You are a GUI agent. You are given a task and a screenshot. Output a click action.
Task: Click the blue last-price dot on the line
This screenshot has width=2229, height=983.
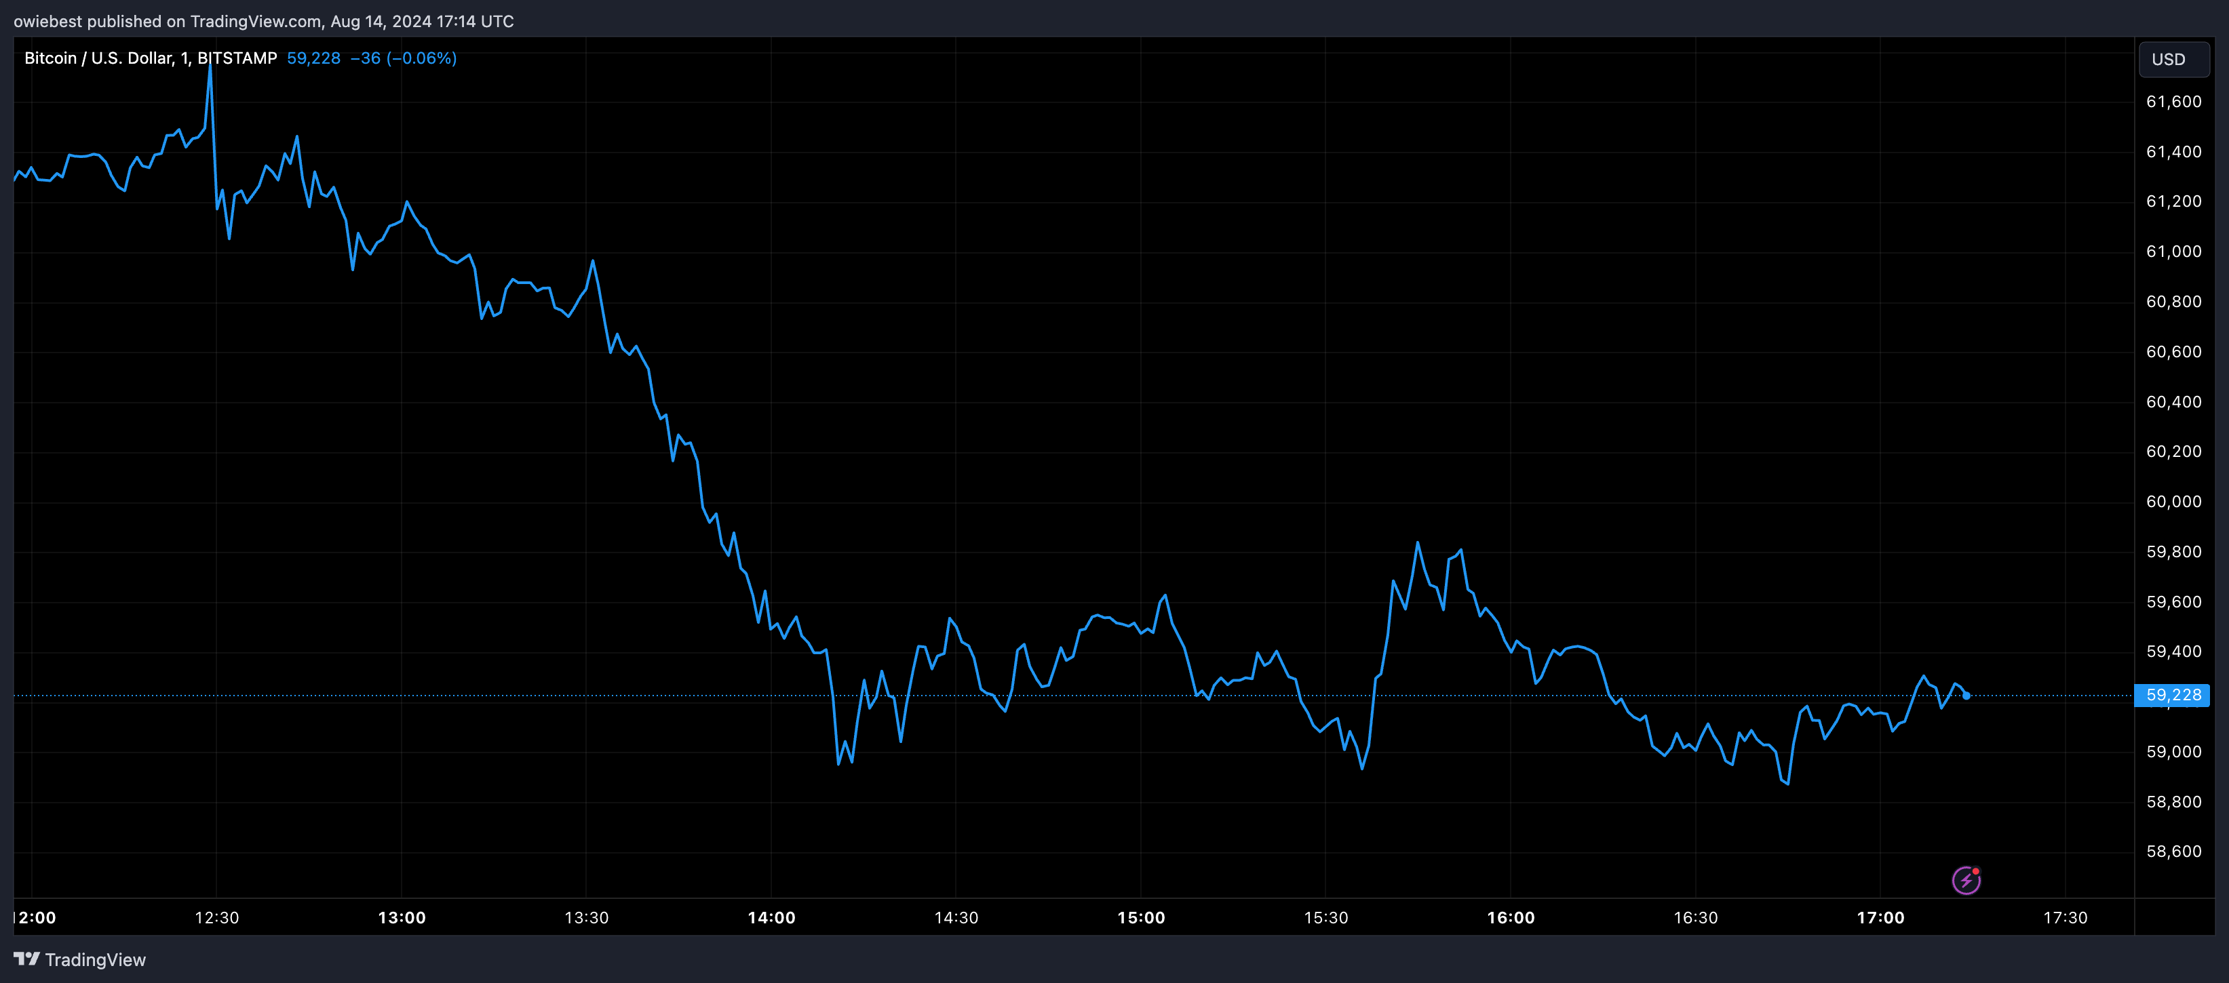tap(1966, 695)
